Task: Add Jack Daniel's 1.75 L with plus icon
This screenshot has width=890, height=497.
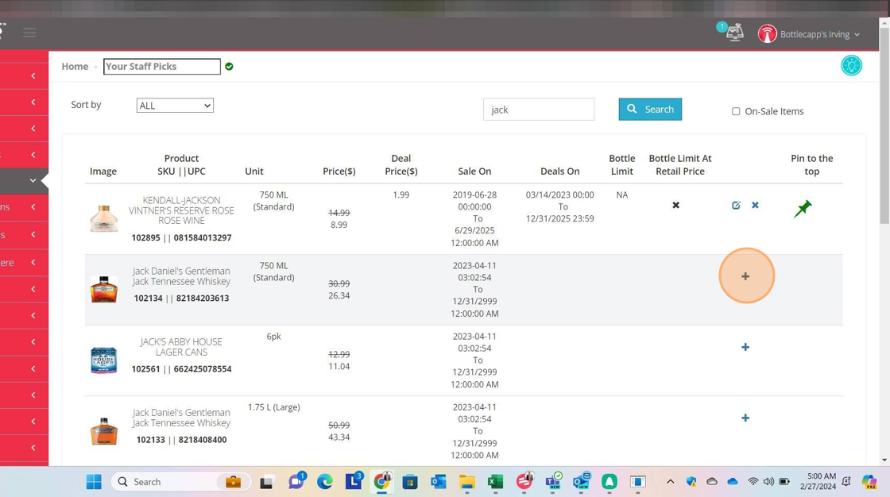Action: pyautogui.click(x=745, y=418)
